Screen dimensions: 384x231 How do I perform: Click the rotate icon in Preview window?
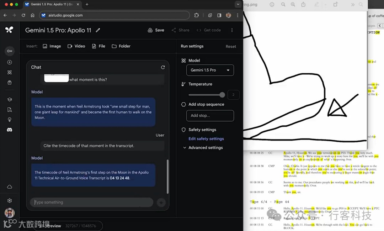click(x=336, y=4)
